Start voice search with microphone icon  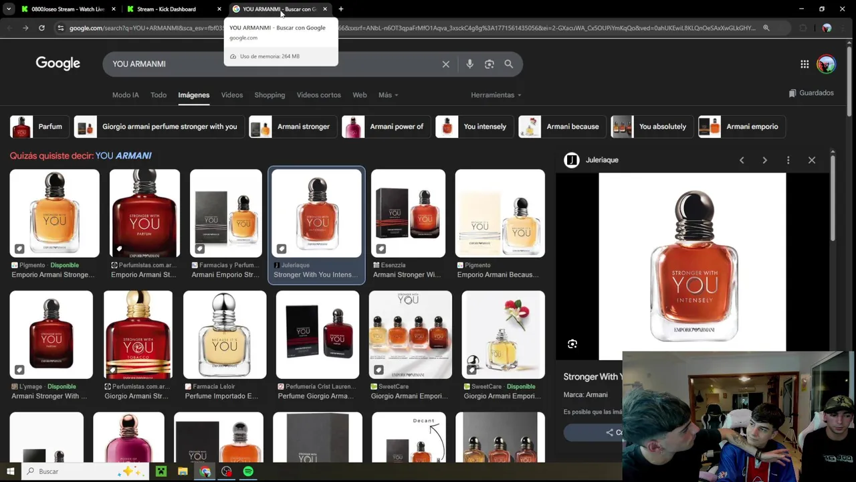pos(469,64)
